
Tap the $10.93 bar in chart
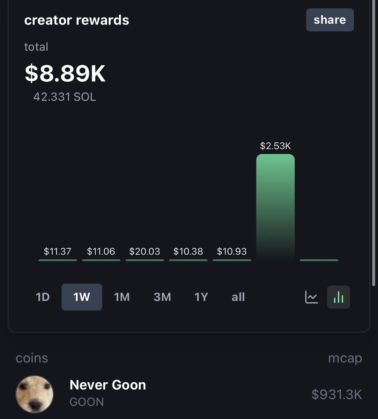(232, 260)
